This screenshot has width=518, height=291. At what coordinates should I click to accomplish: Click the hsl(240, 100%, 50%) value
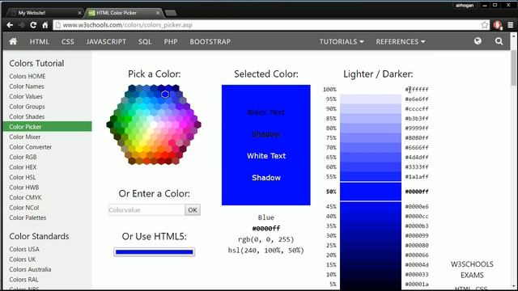click(x=266, y=250)
